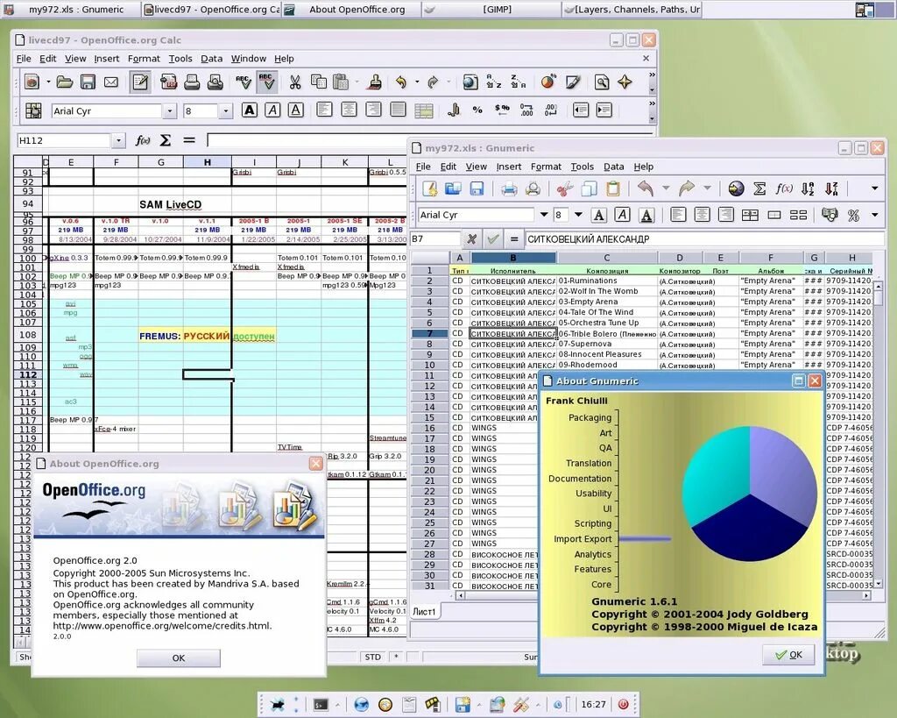Open font size 8 dropdown in Calc
The width and height of the screenshot is (897, 718).
tap(226, 111)
